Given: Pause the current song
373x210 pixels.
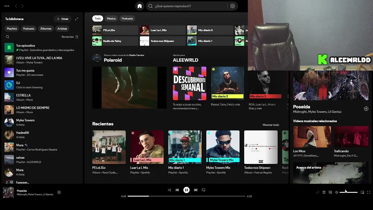Looking at the screenshot, I should coord(186,190).
